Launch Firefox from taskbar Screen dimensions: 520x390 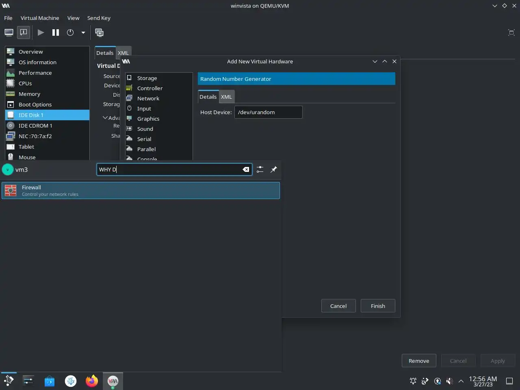pyautogui.click(x=92, y=381)
